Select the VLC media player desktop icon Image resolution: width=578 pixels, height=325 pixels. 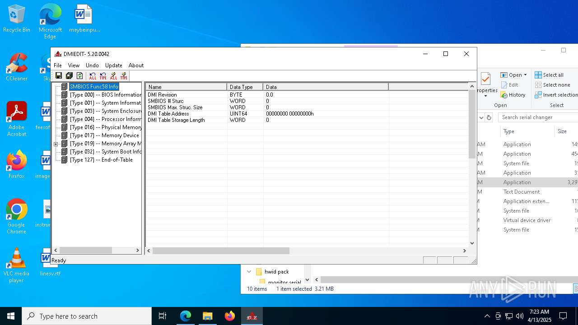pos(17,265)
